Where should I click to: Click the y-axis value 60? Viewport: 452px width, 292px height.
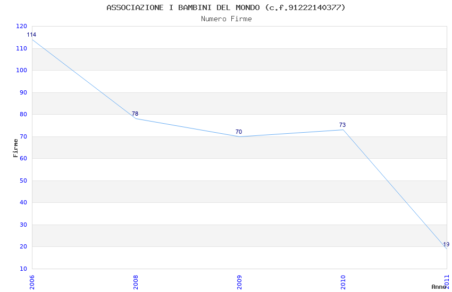point(23,158)
